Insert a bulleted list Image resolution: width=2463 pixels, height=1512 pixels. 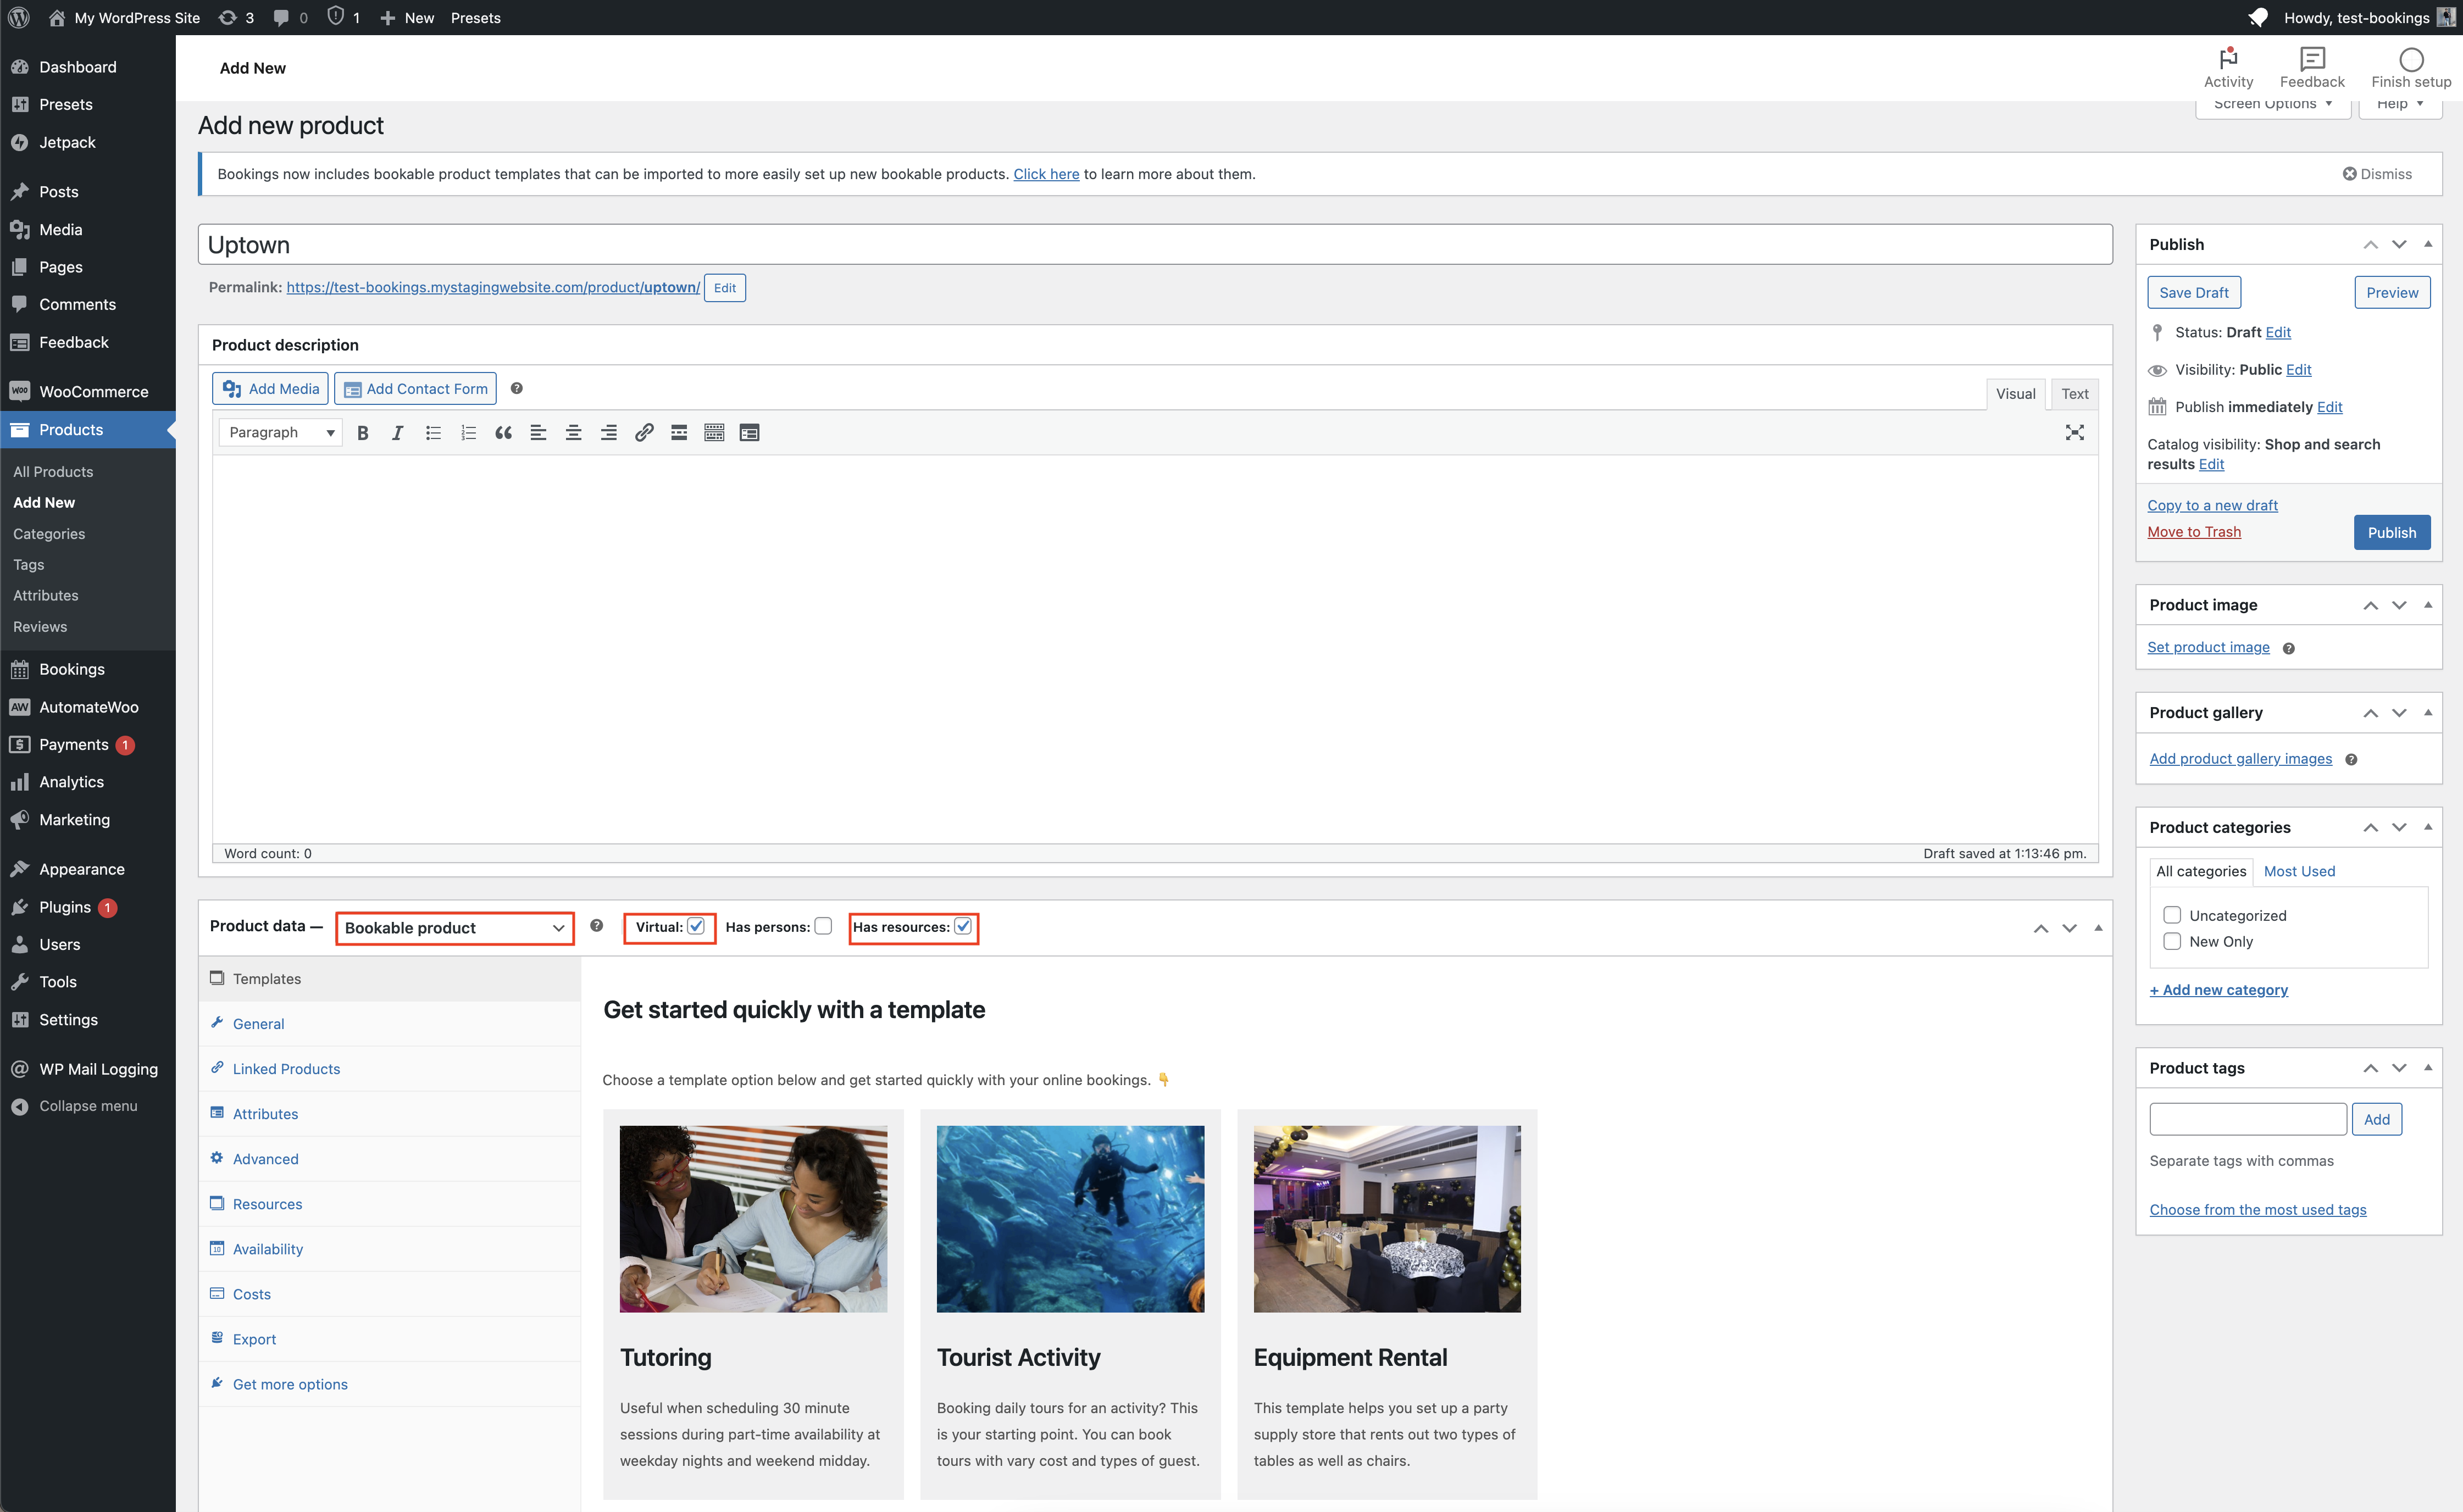(x=432, y=433)
